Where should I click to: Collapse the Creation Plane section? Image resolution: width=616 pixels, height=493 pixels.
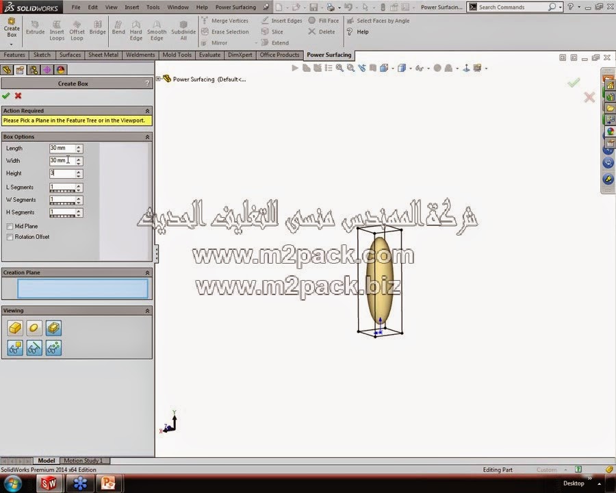click(x=147, y=273)
